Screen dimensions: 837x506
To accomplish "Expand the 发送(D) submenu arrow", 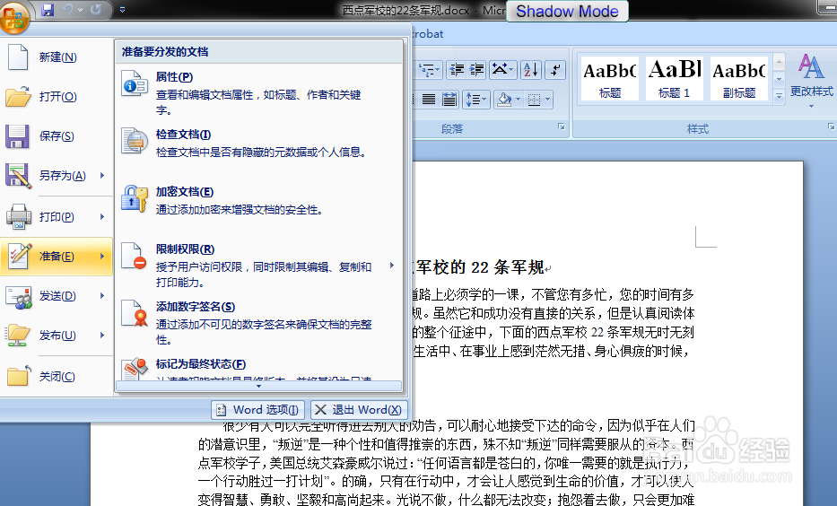I will (102, 295).
